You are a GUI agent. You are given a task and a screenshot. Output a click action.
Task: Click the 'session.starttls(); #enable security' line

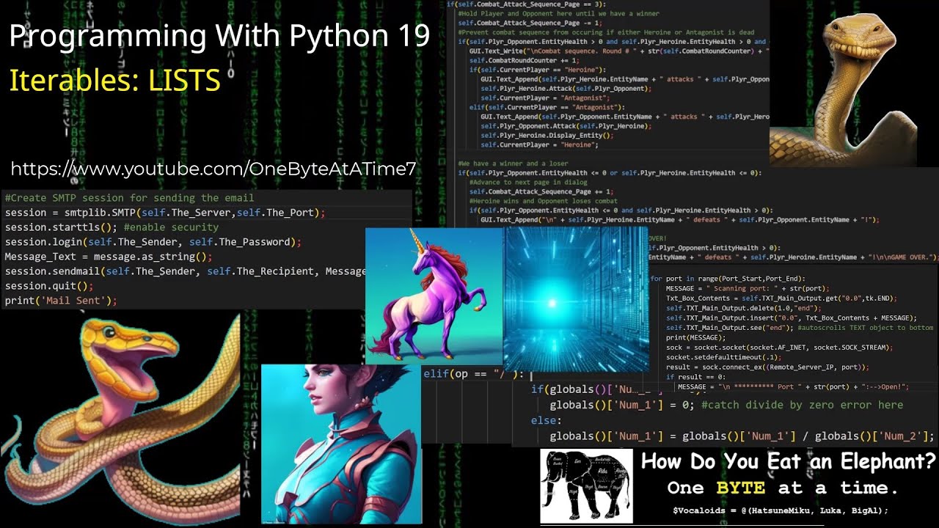point(112,227)
